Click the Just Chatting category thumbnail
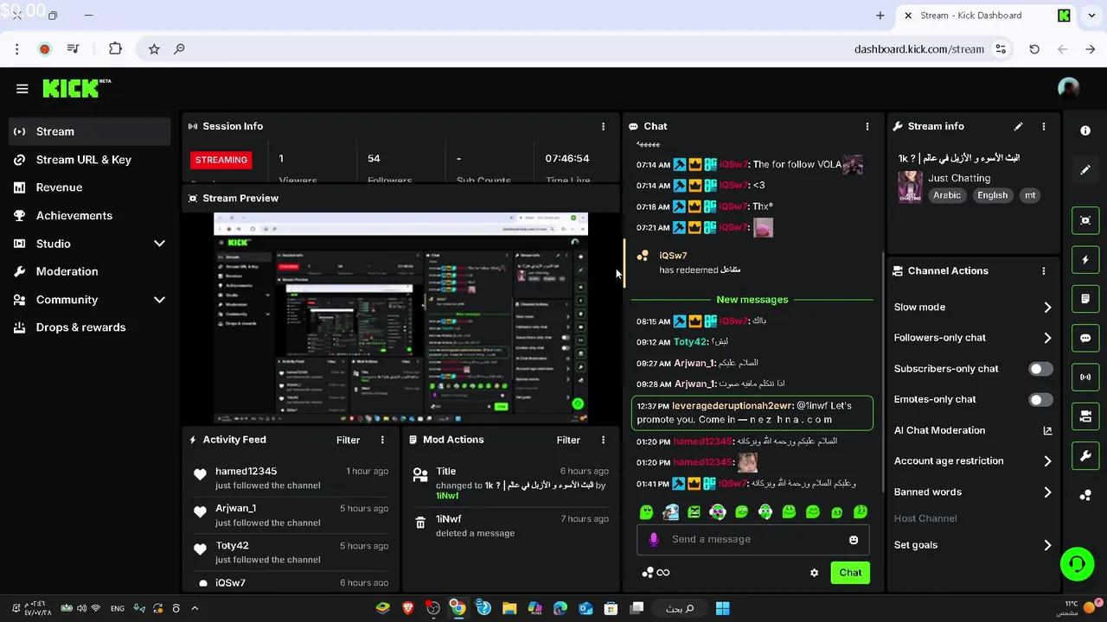 (x=910, y=187)
